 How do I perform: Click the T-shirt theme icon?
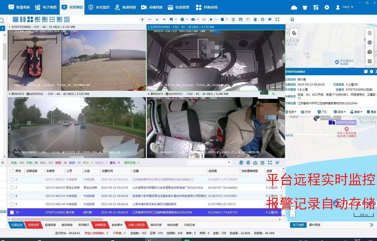(x=305, y=7)
